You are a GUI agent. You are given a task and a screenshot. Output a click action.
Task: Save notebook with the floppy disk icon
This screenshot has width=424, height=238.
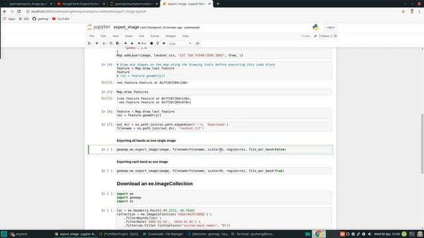(x=89, y=44)
